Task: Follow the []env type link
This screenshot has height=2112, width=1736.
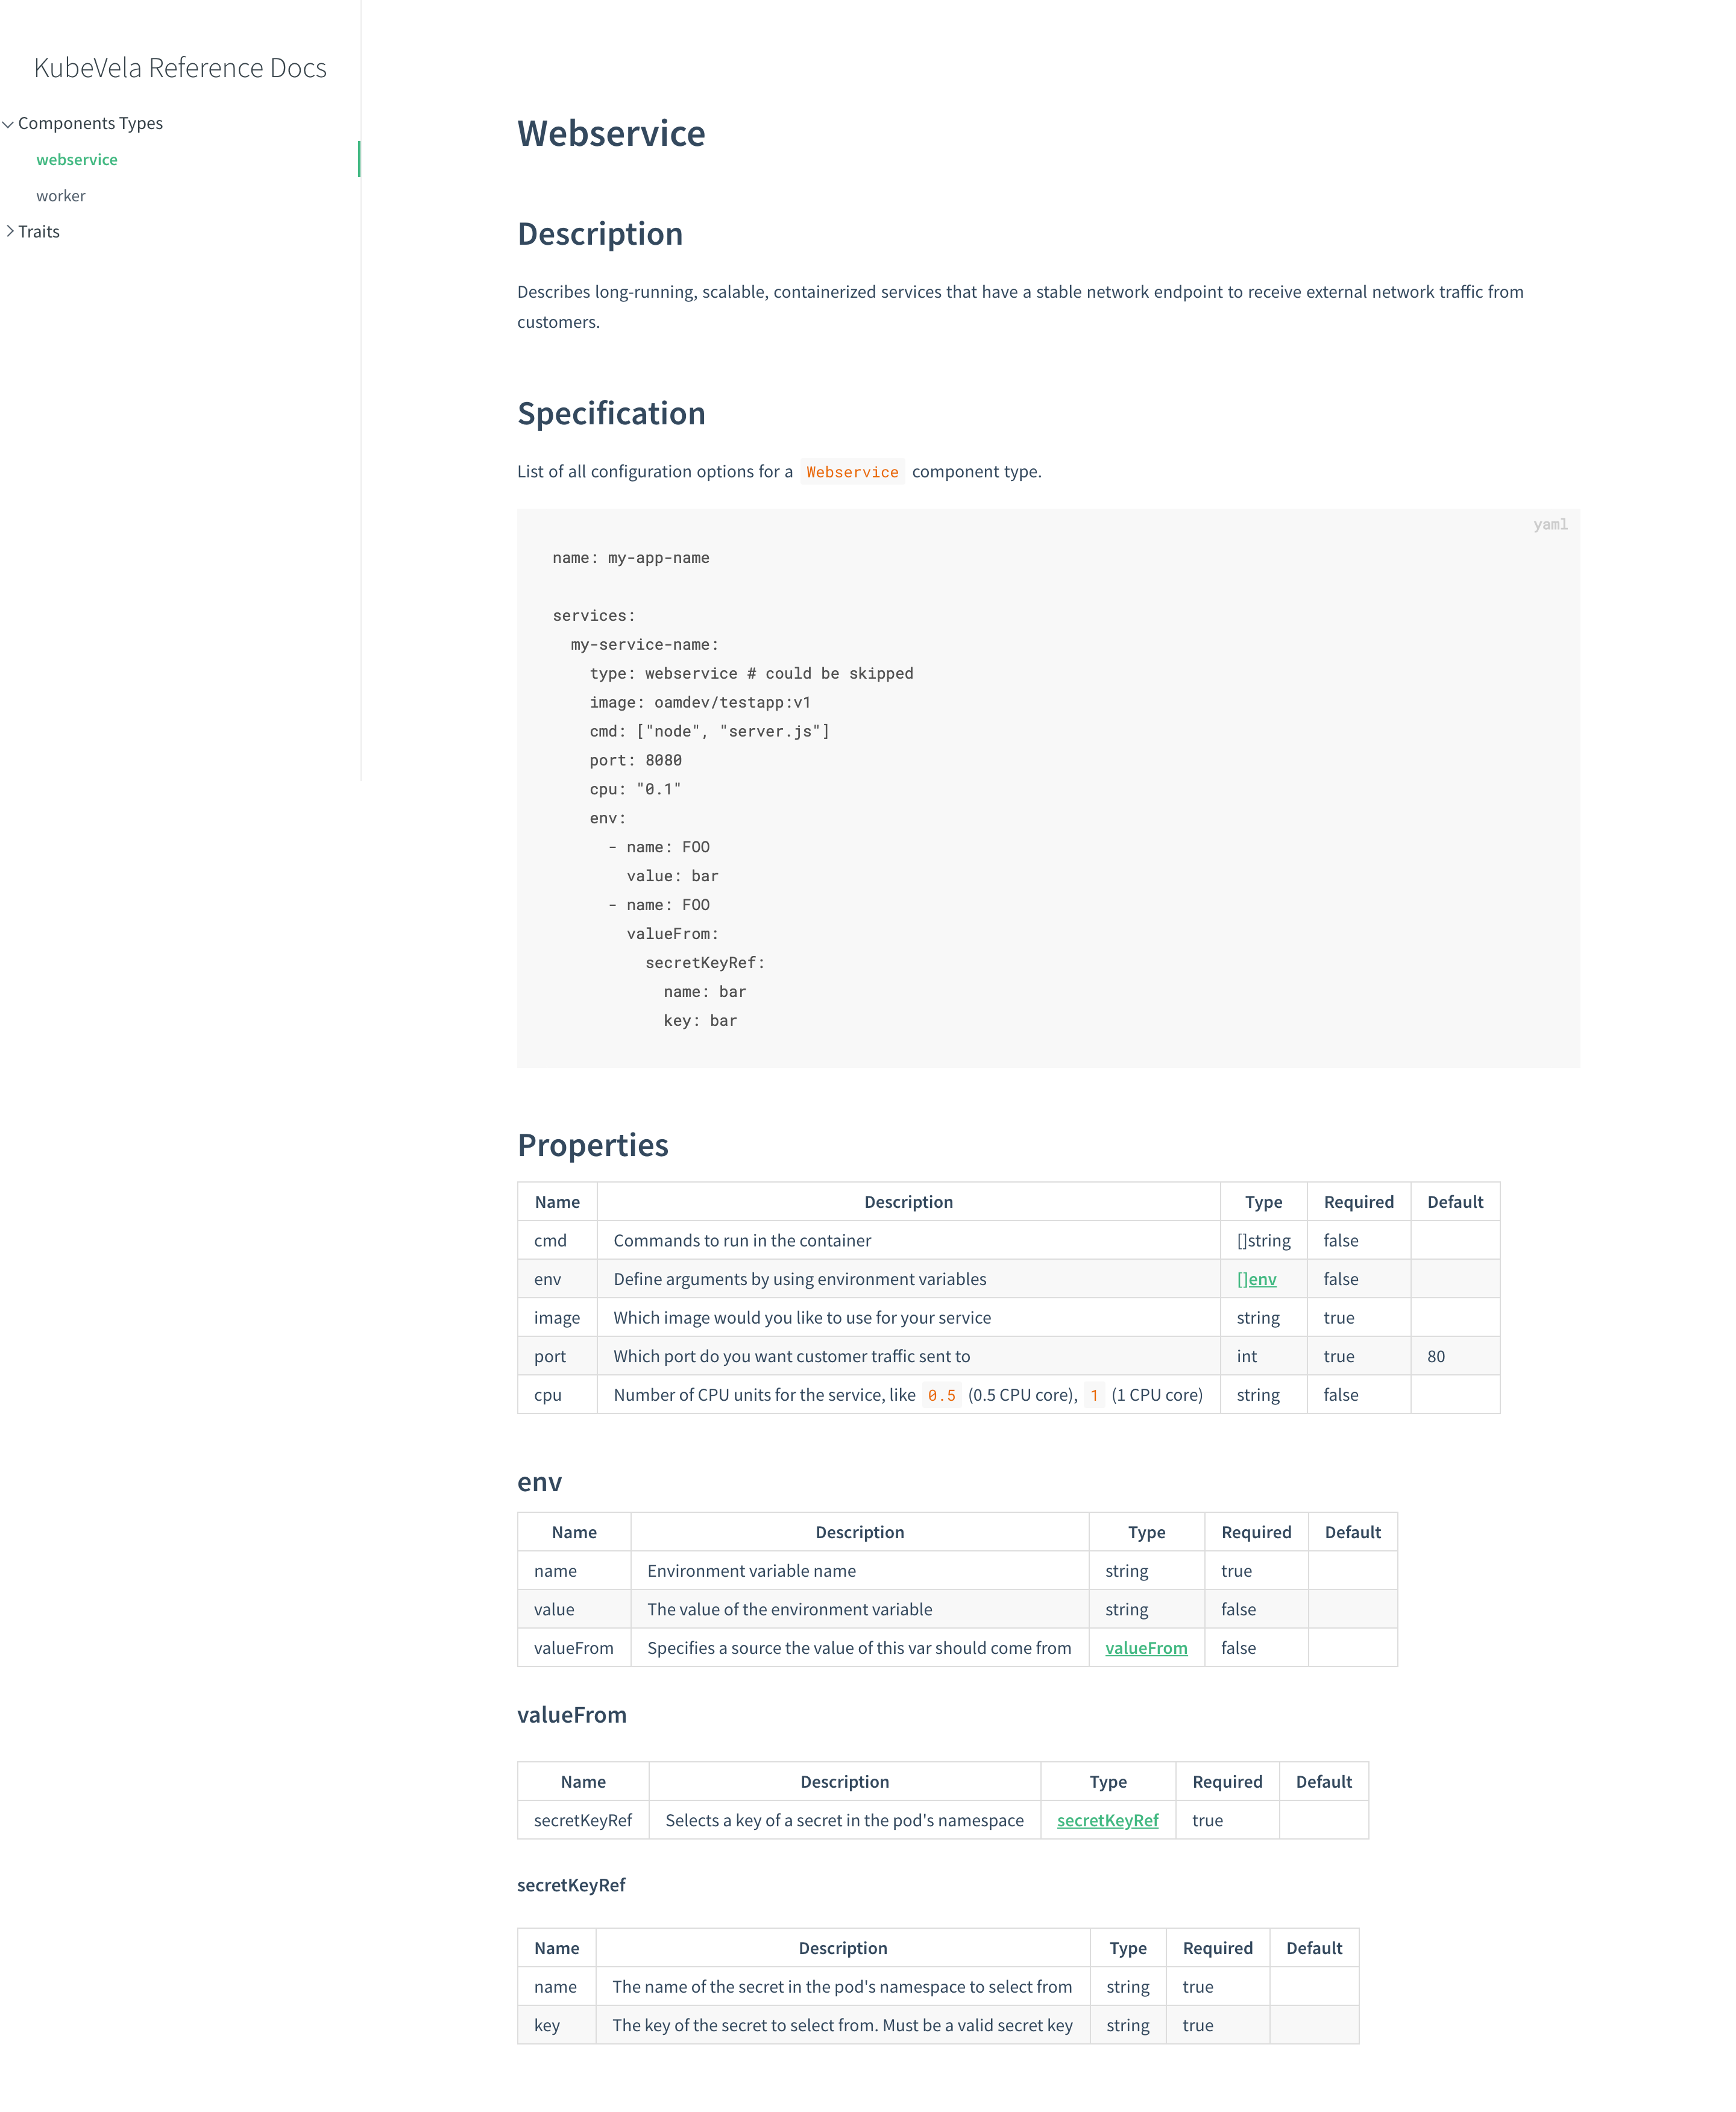Action: tap(1256, 1279)
